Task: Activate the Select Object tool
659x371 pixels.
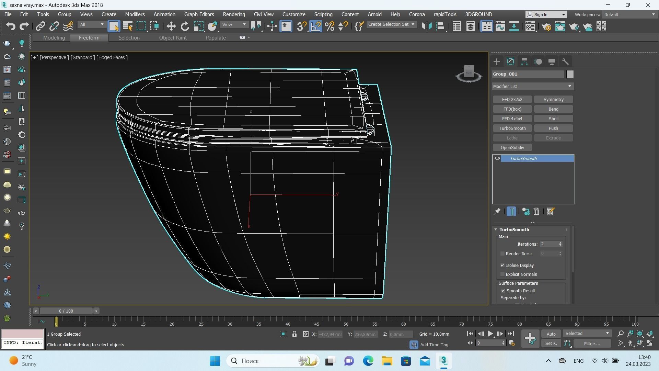Action: coord(114,26)
